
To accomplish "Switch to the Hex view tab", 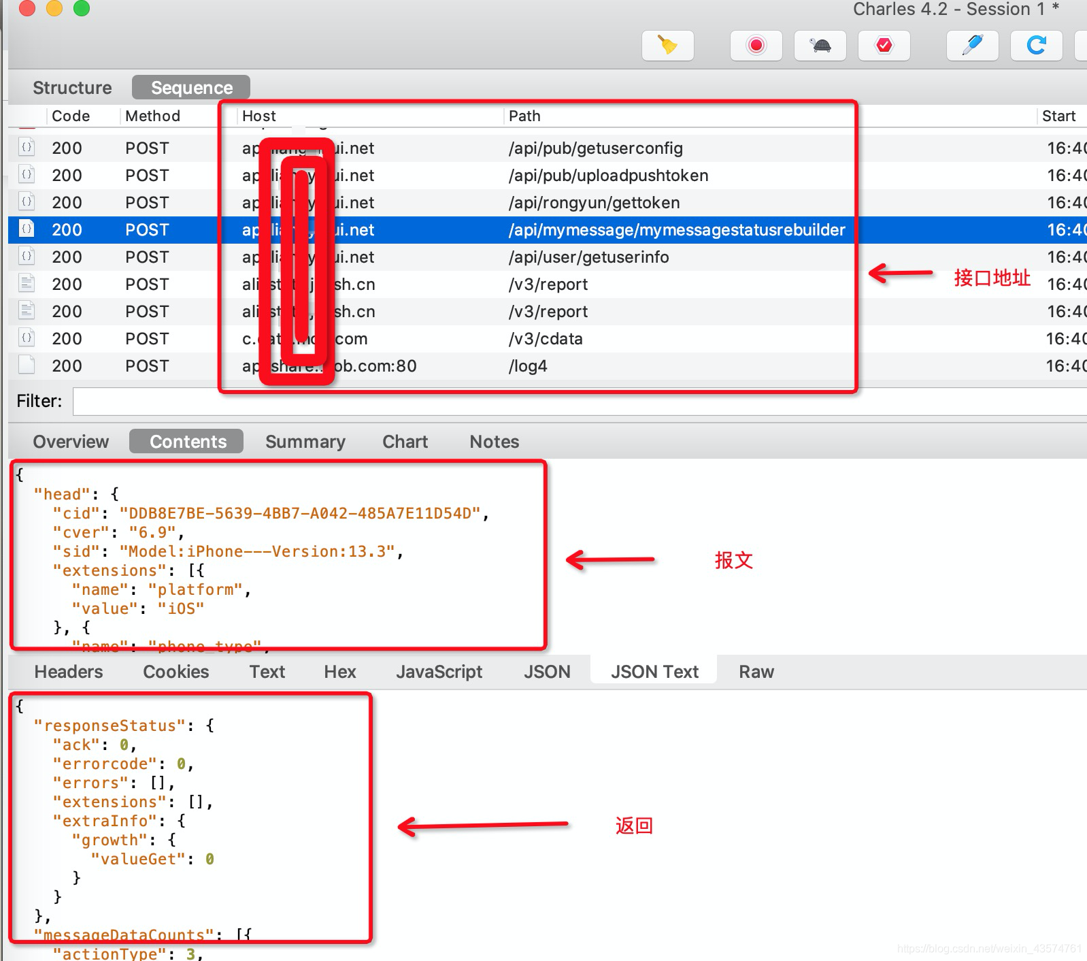I will pos(339,672).
